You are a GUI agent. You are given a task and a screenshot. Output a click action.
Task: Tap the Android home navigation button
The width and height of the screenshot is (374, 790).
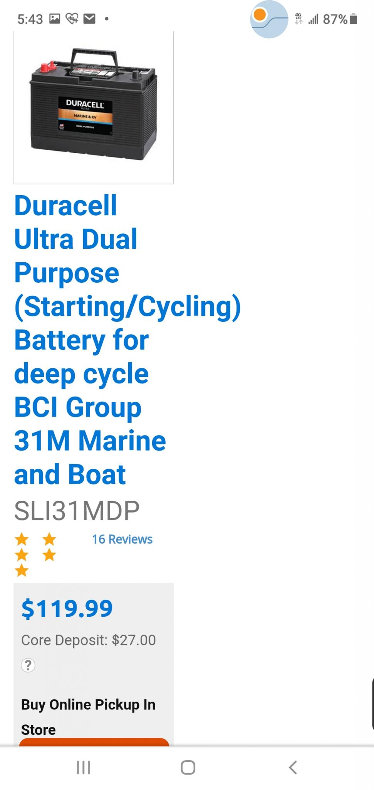[x=188, y=767]
